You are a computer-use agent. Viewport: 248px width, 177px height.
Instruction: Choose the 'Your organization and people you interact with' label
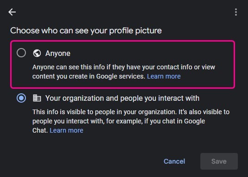coord(122,98)
